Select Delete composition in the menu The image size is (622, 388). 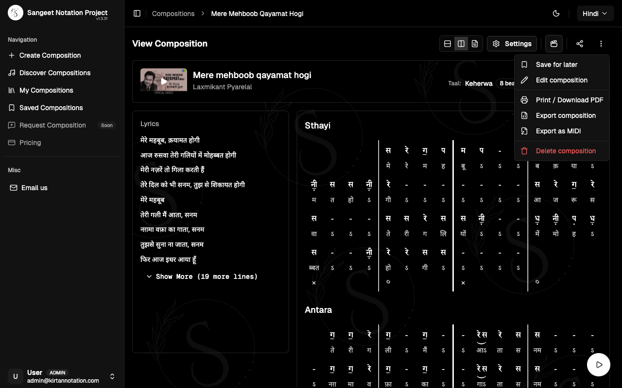[x=566, y=151]
